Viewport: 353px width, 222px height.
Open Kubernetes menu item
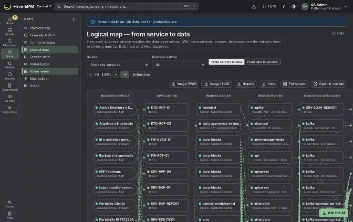point(50,71)
